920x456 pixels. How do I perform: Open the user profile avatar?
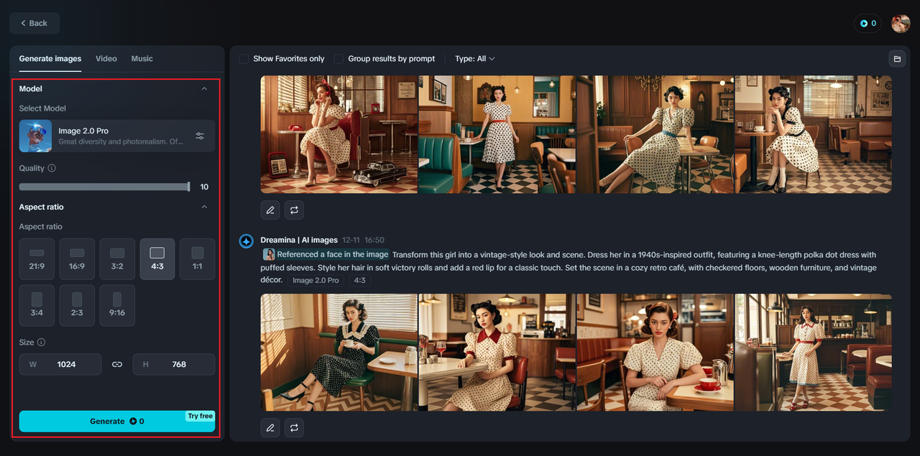(901, 23)
